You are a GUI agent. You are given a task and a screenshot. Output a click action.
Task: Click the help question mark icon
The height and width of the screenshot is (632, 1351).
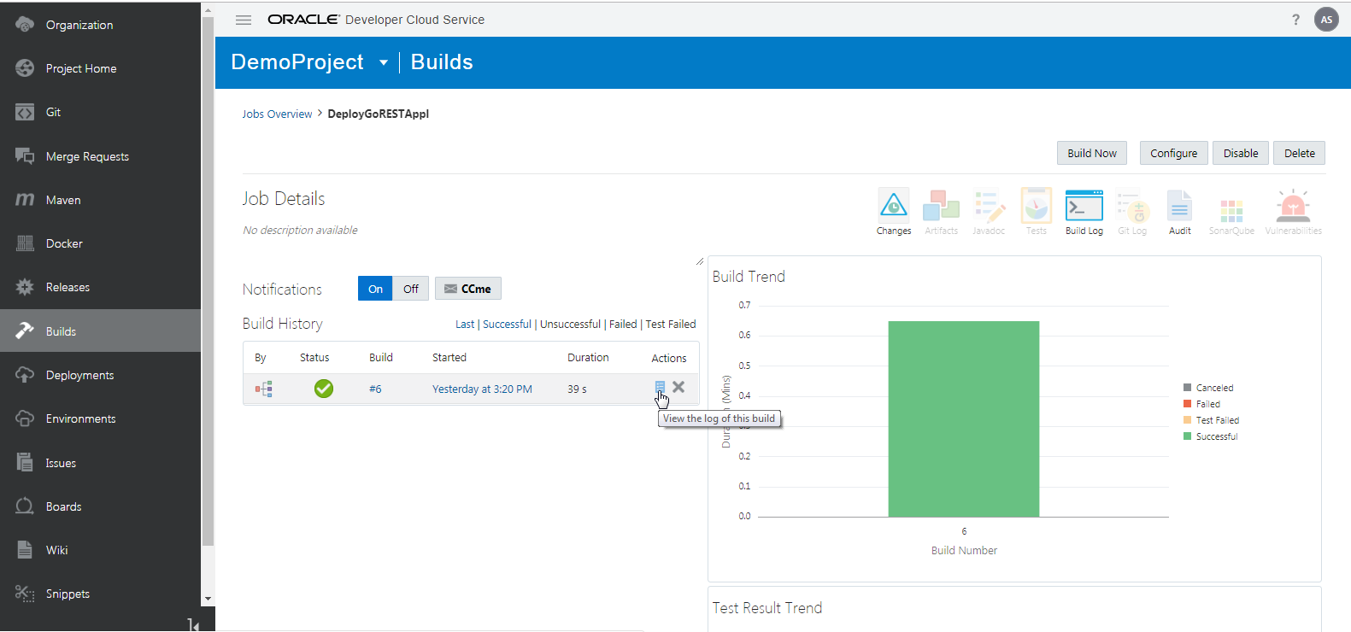tap(1295, 20)
